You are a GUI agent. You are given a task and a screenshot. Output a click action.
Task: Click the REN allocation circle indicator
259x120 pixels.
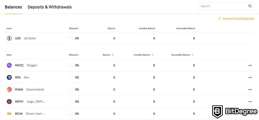tap(71, 78)
